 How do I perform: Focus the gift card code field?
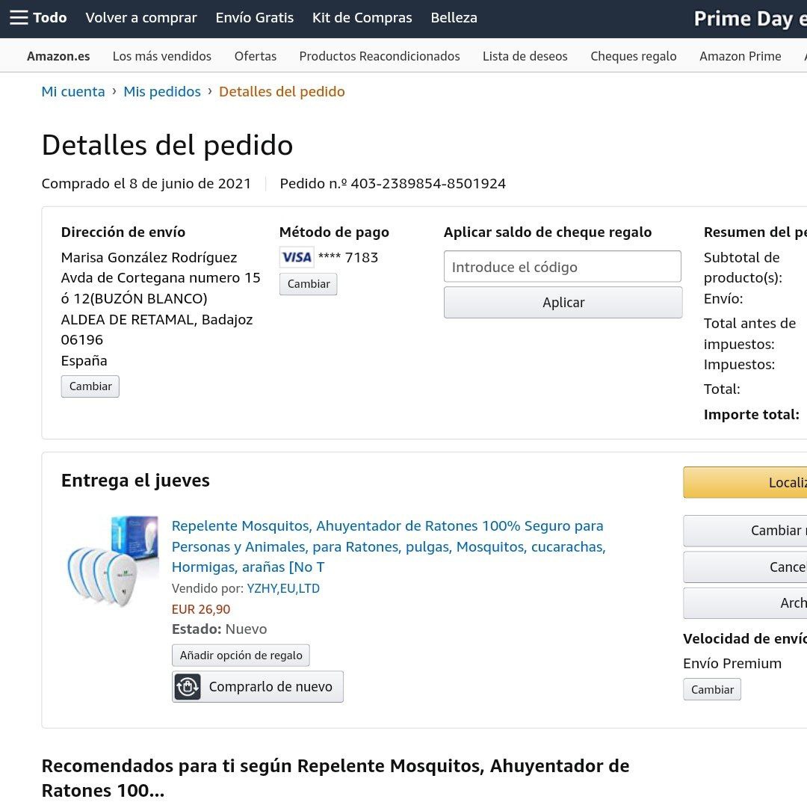(x=563, y=267)
